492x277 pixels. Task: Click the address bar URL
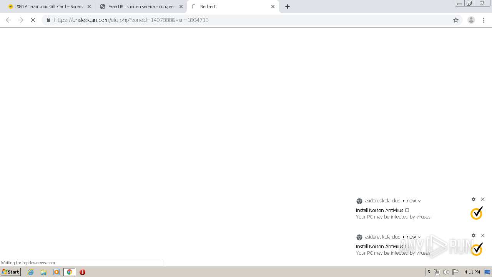(131, 20)
